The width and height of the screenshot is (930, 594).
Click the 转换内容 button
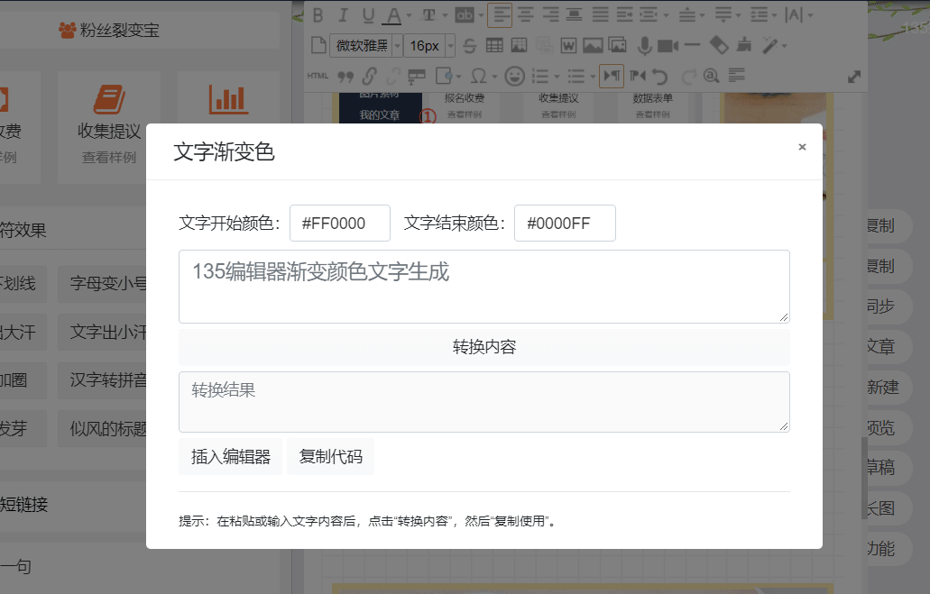click(483, 347)
